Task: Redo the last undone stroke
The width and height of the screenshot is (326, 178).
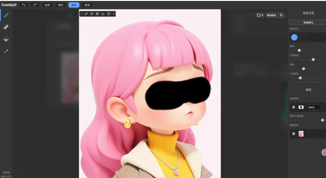Action: click(35, 5)
